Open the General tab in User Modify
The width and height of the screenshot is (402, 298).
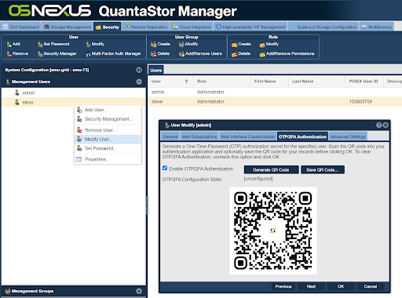pos(170,136)
